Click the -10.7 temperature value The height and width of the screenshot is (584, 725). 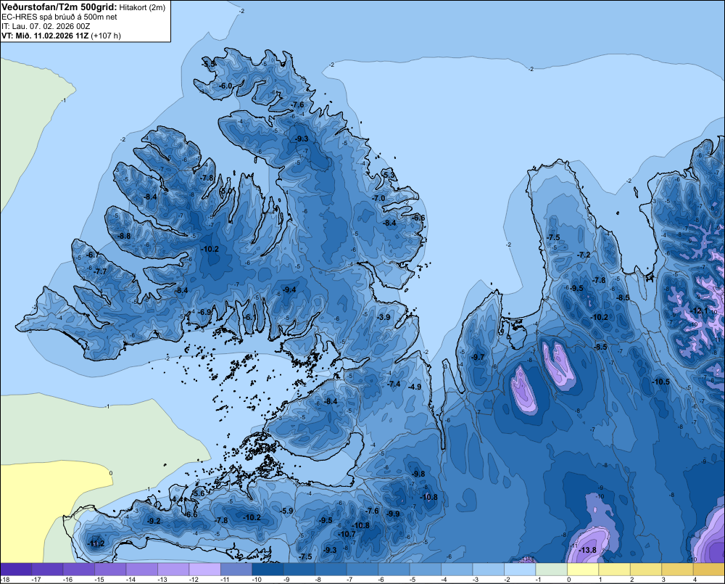[347, 534]
